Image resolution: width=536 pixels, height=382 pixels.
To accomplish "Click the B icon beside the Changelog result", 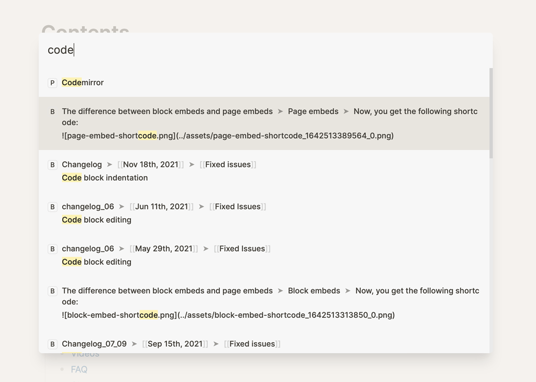I will coord(52,164).
